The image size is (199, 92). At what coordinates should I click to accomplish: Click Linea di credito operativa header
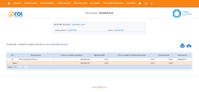point(72,55)
